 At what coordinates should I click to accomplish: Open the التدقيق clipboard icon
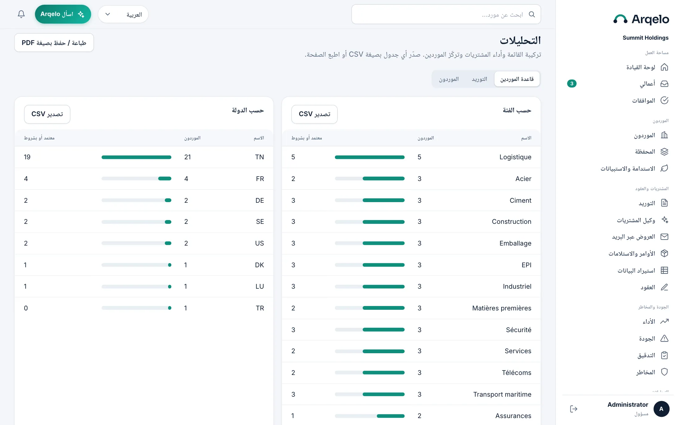click(664, 355)
